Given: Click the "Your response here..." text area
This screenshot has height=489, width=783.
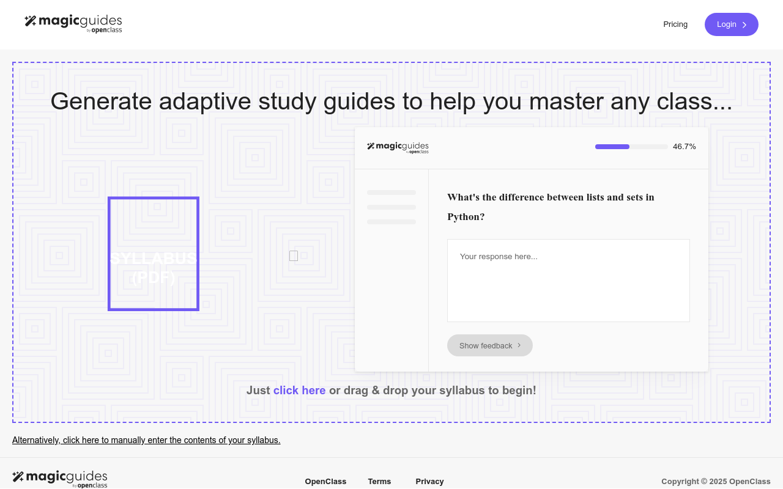Looking at the screenshot, I should point(568,280).
